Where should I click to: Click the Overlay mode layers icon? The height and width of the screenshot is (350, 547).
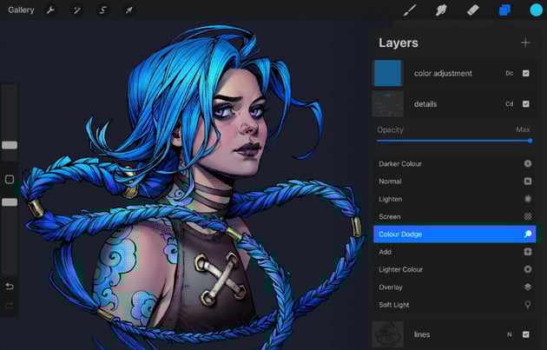click(528, 287)
